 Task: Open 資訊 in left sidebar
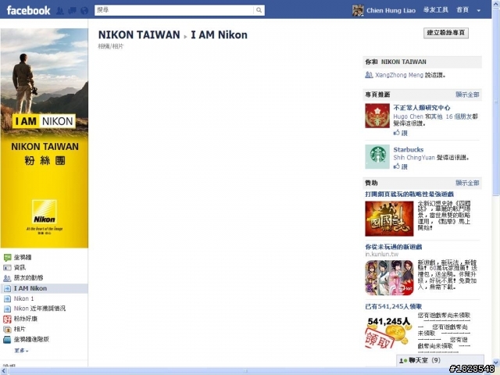coord(20,267)
